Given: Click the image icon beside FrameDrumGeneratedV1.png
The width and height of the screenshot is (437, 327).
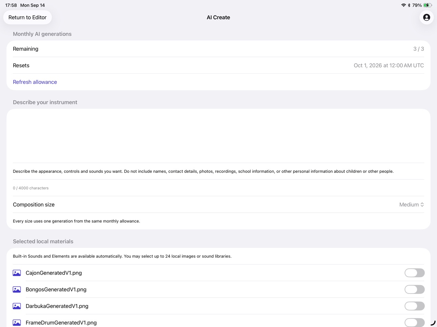Looking at the screenshot, I should click(17, 323).
